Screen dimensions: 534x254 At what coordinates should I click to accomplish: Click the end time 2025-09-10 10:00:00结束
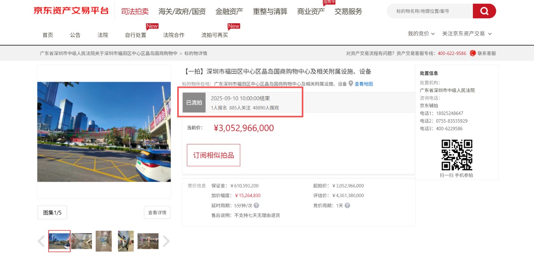(x=240, y=99)
